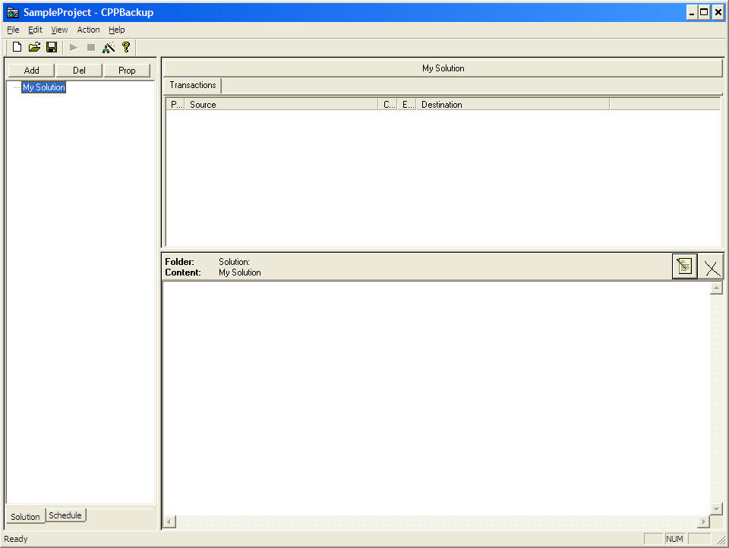
Task: Click the notepad log icon beside Folder info
Action: [684, 266]
